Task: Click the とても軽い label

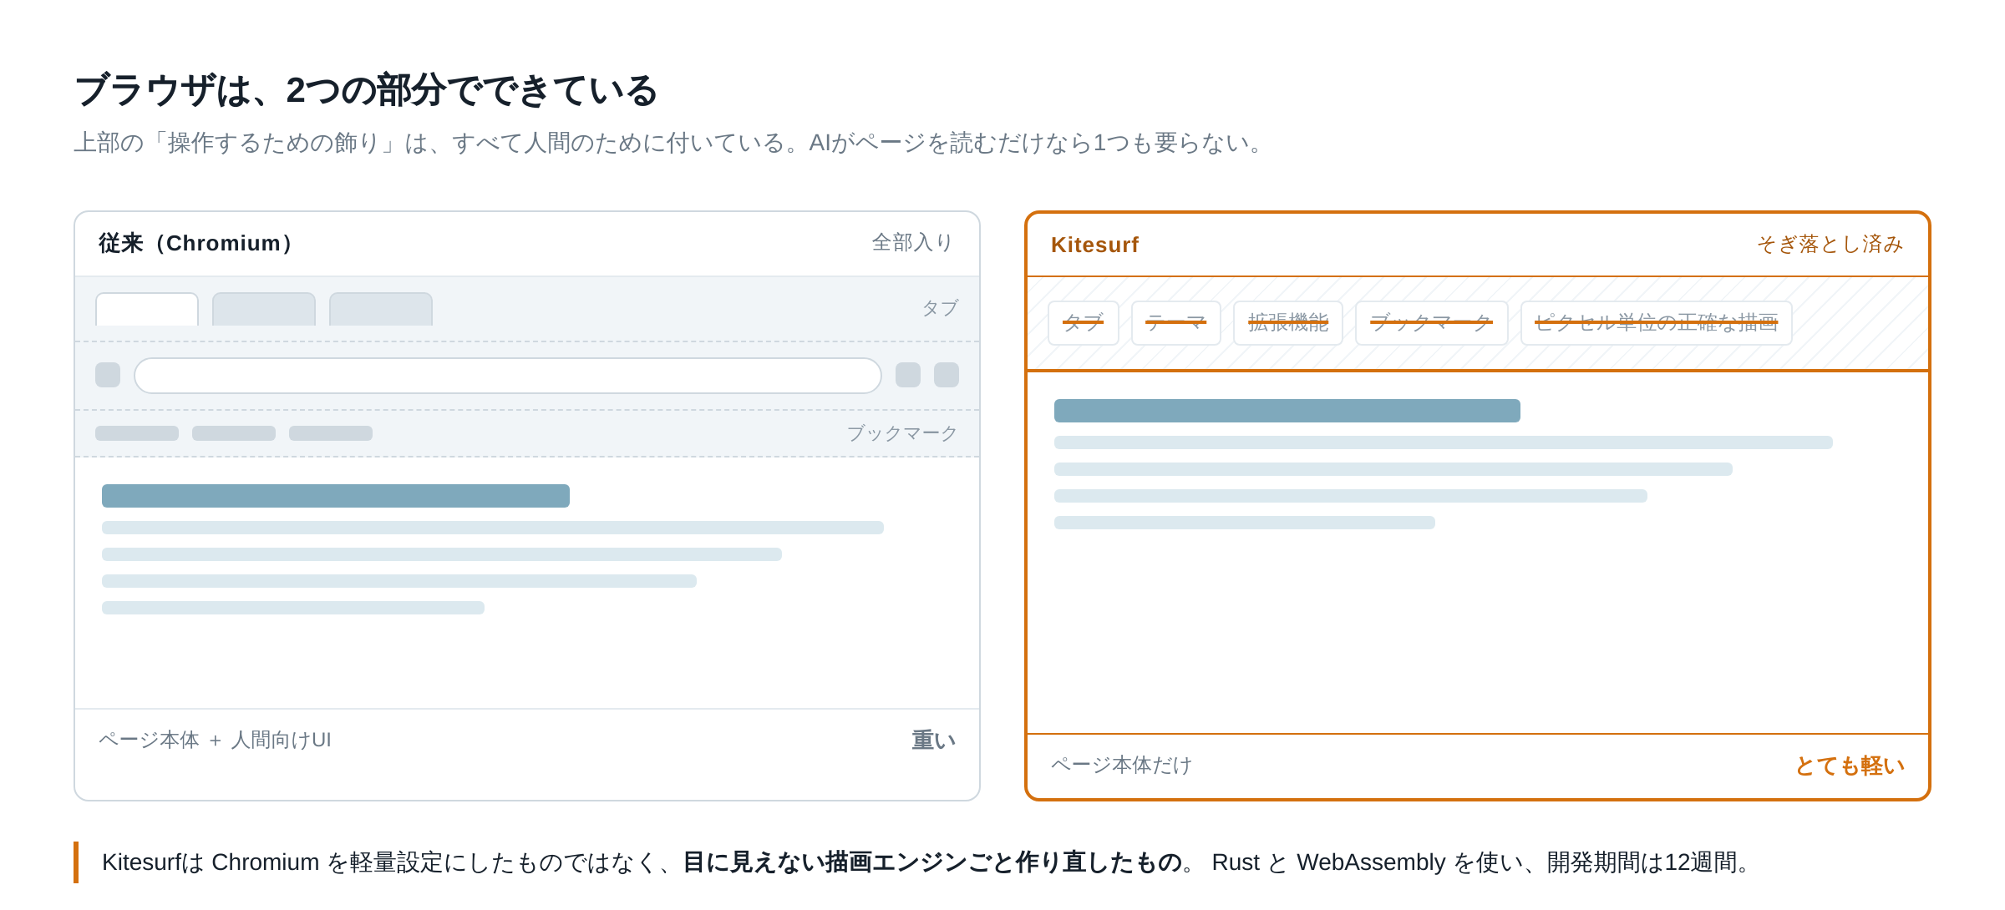Action: [x=1850, y=766]
